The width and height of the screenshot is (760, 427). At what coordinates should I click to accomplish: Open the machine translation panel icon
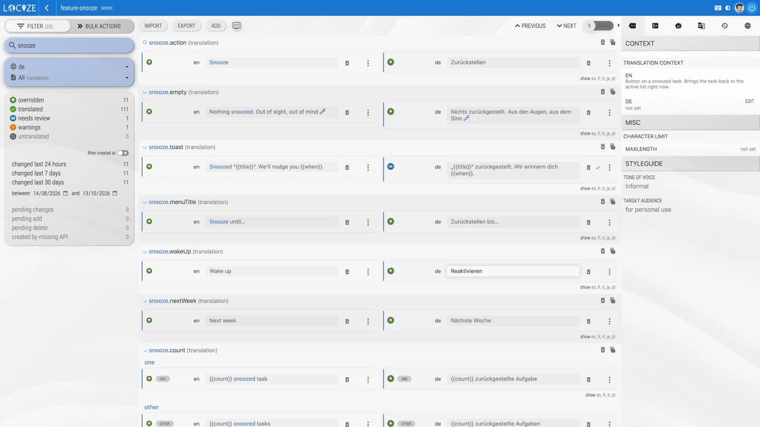701,26
